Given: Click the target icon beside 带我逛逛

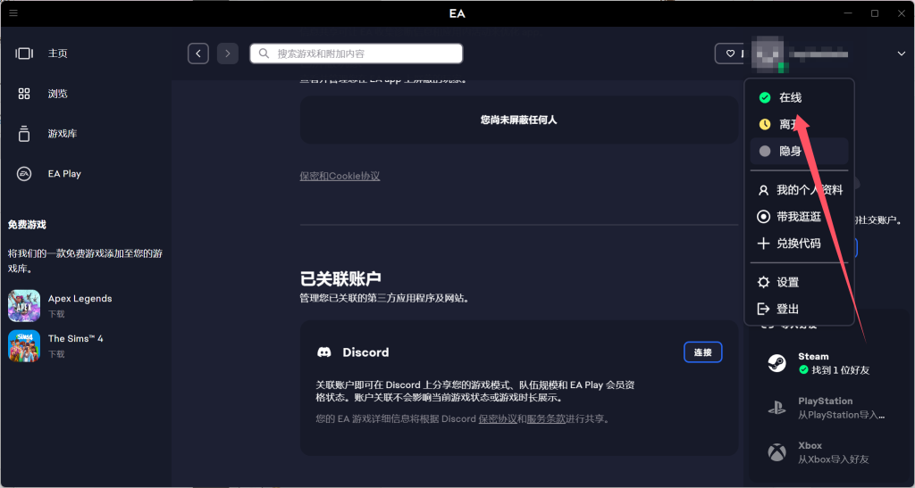Looking at the screenshot, I should [763, 217].
